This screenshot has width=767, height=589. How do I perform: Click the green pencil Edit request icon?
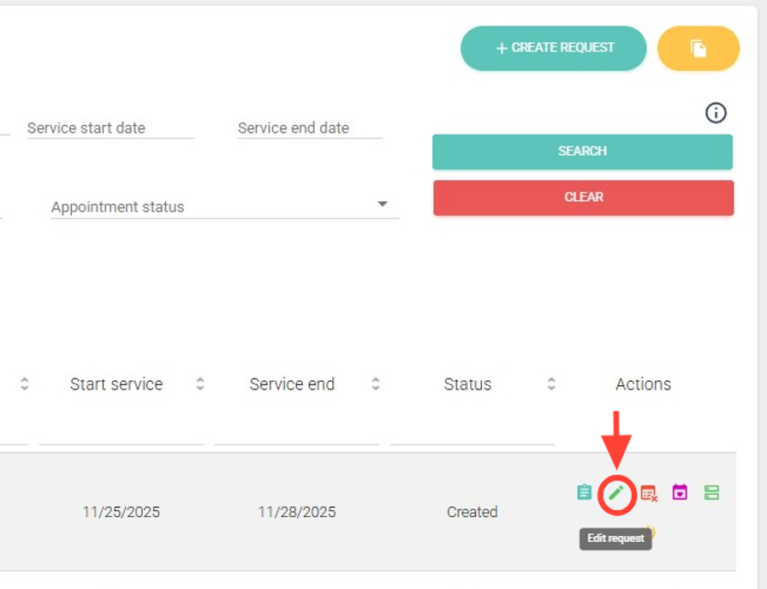coord(615,493)
